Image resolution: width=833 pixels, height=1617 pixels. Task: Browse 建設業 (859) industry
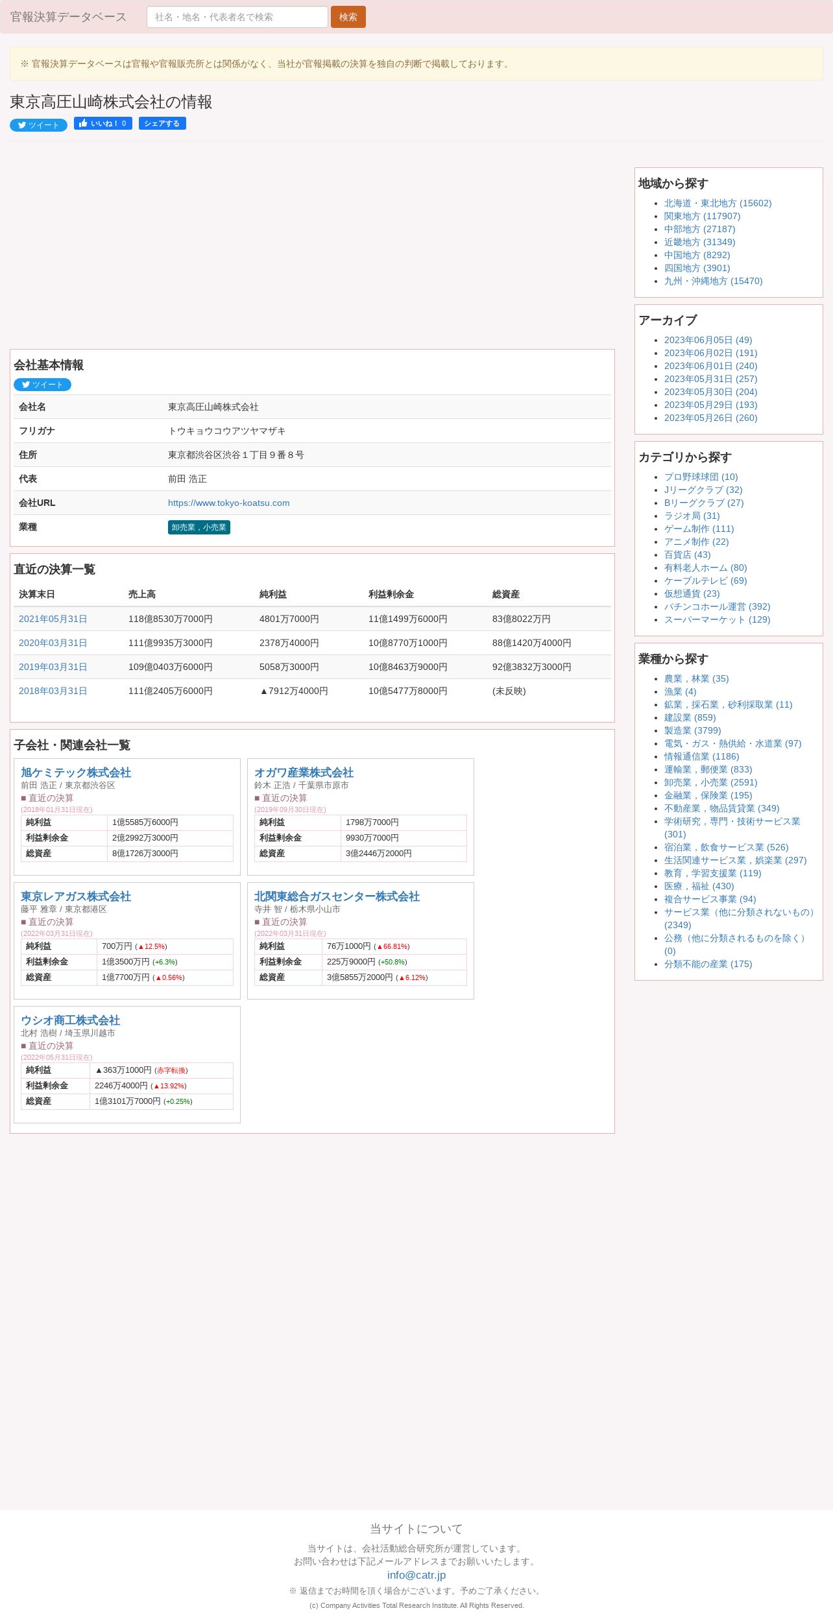click(690, 717)
